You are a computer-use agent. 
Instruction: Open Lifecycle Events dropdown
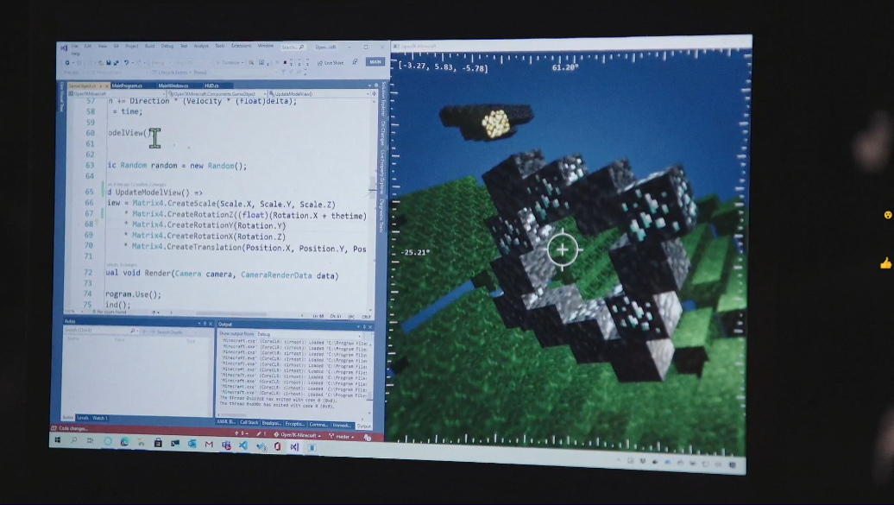click(174, 73)
